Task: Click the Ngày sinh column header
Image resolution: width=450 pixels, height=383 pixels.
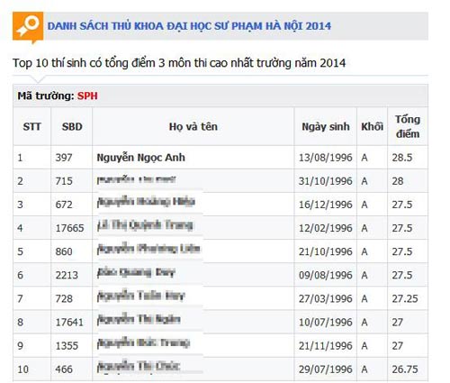Action: [326, 126]
